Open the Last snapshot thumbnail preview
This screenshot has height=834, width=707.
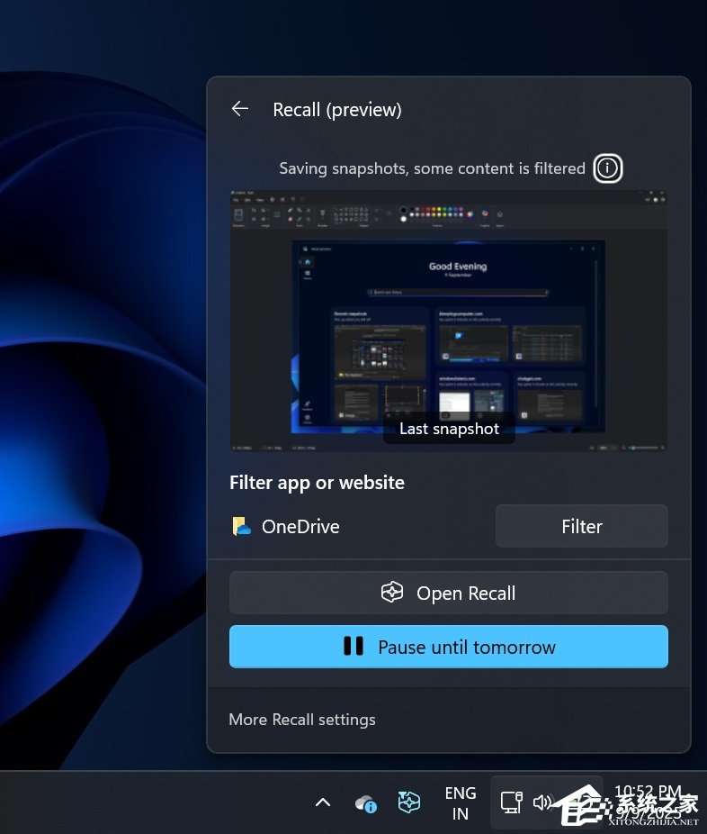point(449,321)
